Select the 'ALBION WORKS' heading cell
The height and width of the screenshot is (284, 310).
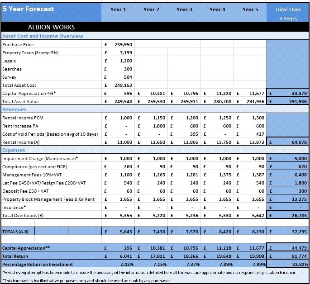[51, 27]
